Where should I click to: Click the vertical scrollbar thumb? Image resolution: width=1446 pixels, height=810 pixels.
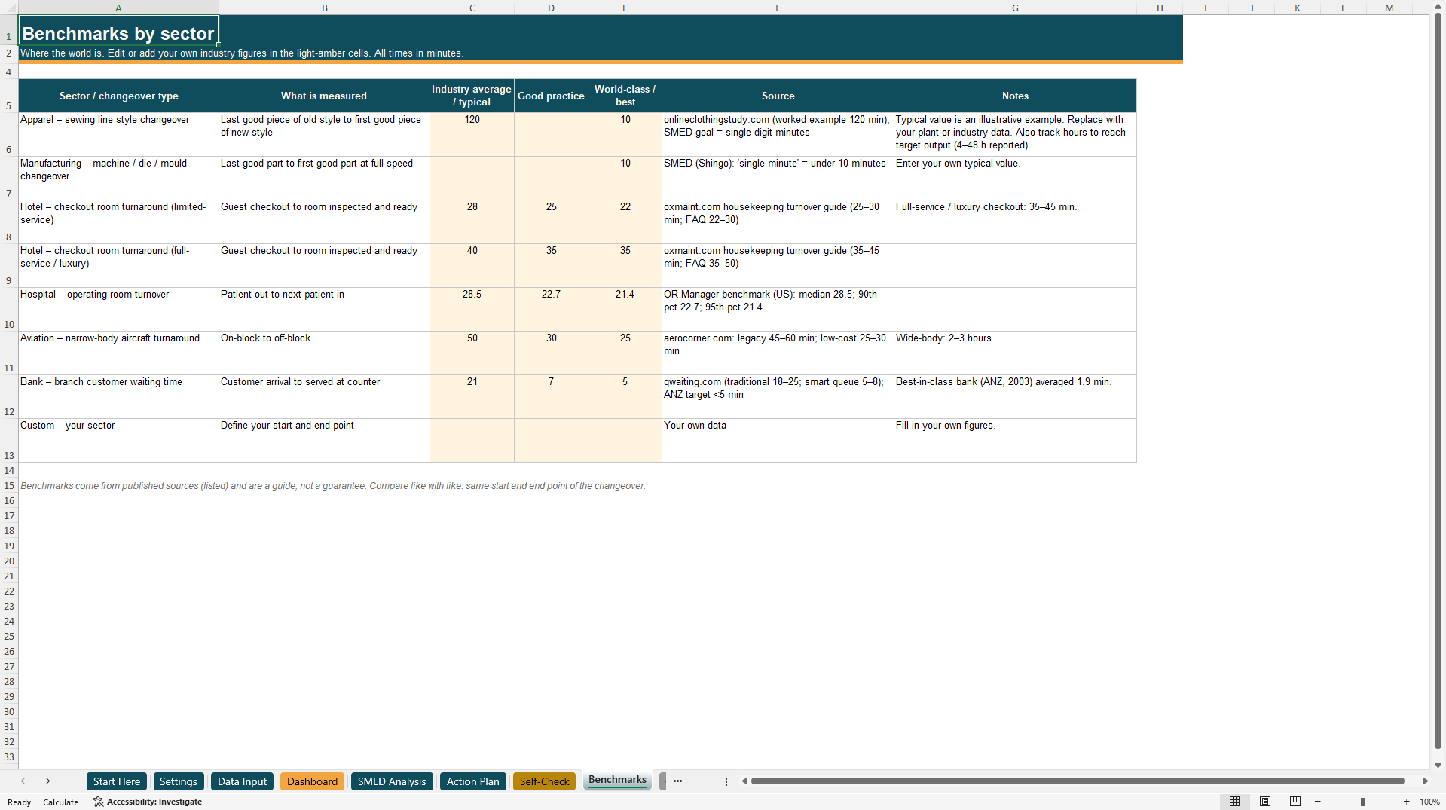tap(1438, 381)
